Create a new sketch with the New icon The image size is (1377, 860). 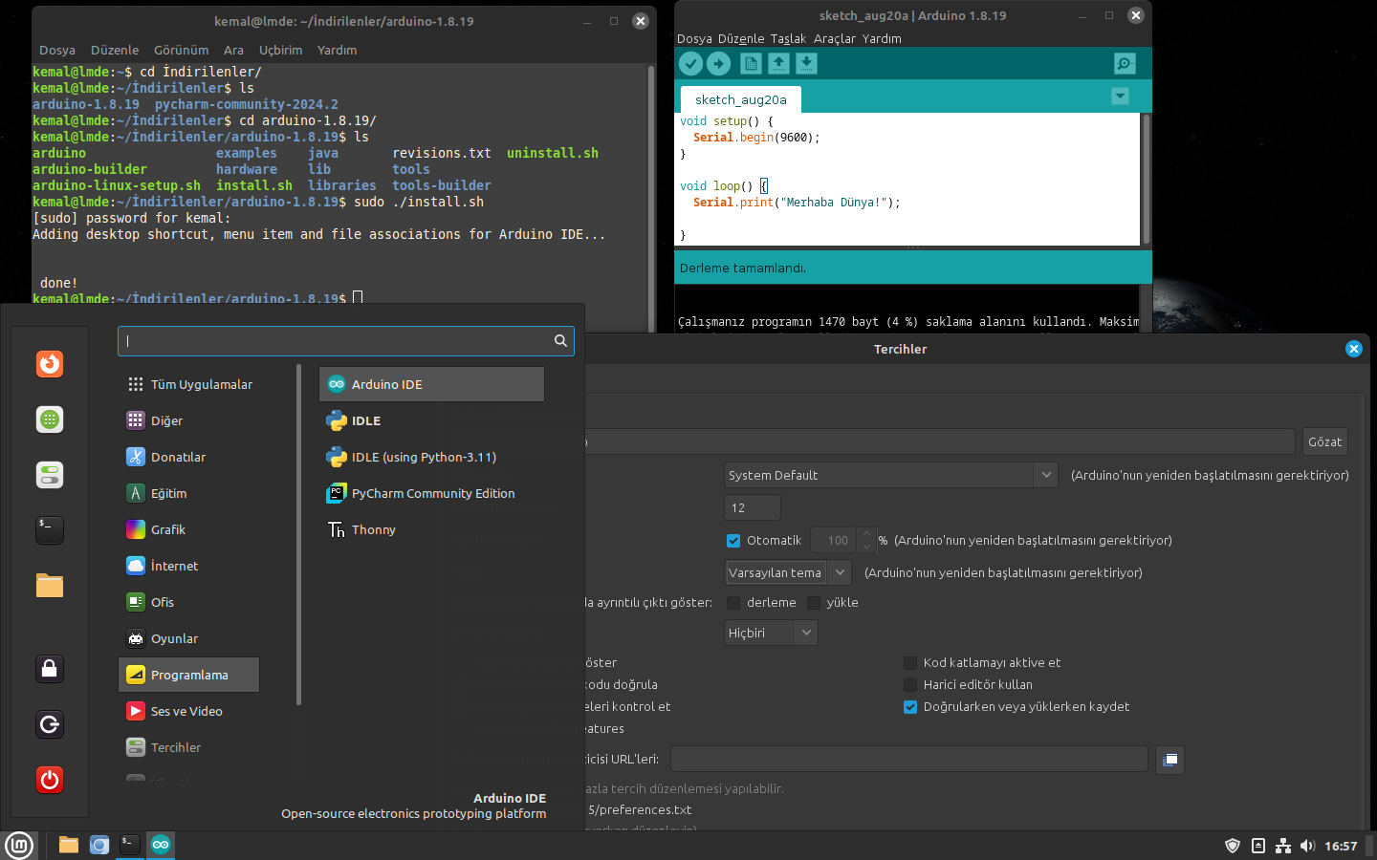751,63
